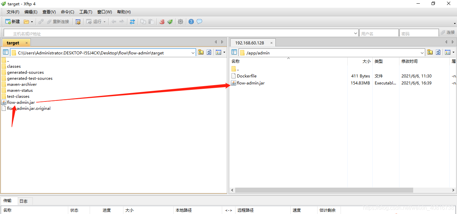The width and height of the screenshot is (457, 214).
Task: Toggle local pane folder tree icon
Action: (x=6, y=52)
